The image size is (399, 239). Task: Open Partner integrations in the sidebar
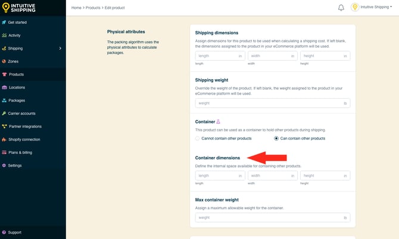coord(24,126)
